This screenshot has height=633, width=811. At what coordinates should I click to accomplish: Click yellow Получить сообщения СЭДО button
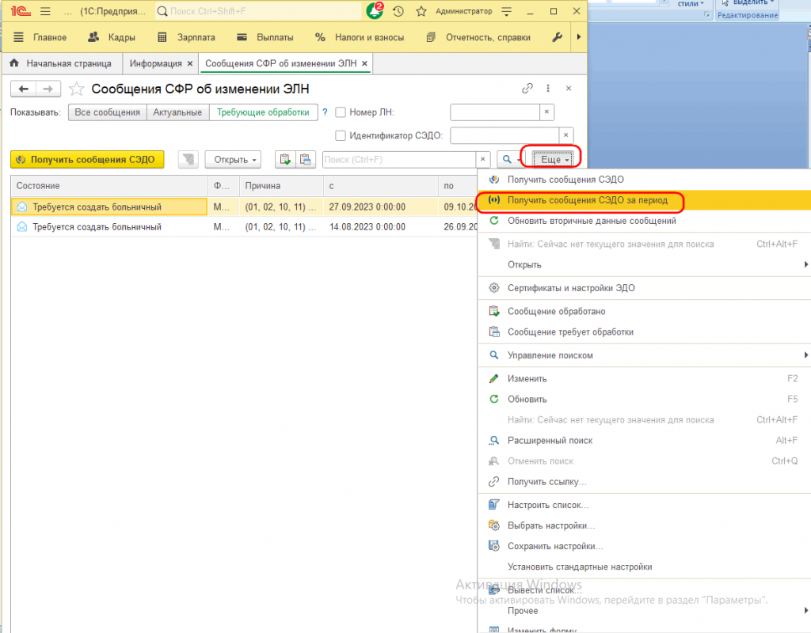tap(87, 160)
